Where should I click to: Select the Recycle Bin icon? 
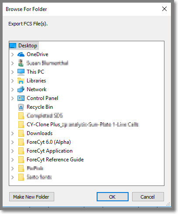pos(21,107)
